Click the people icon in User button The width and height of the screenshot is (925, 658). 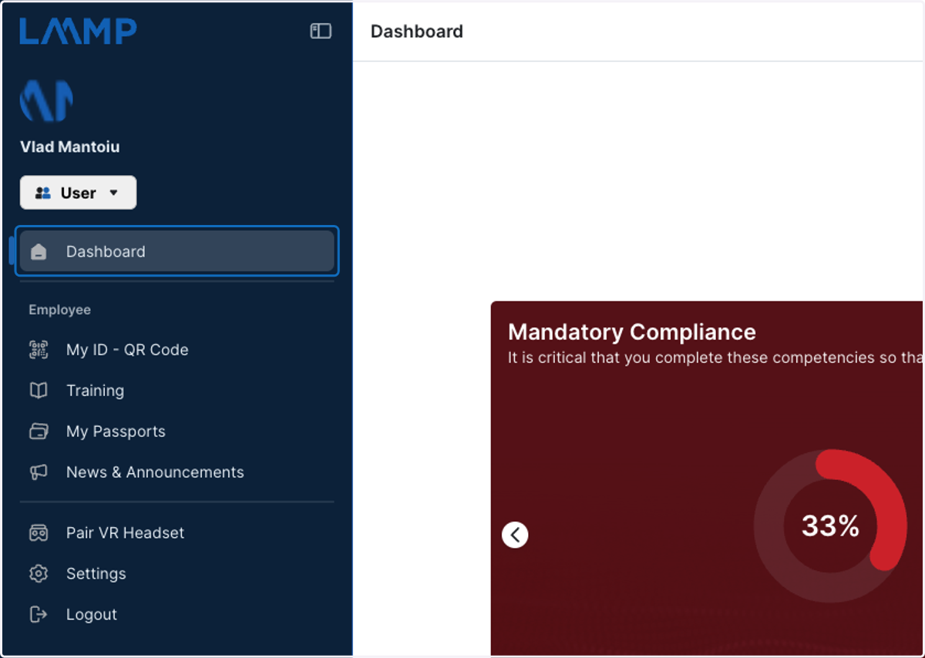tap(43, 193)
